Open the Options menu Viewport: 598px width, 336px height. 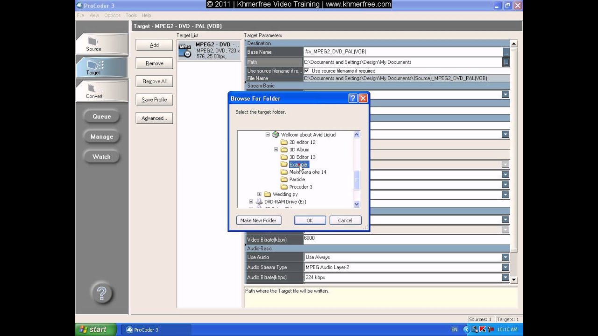[x=112, y=15]
